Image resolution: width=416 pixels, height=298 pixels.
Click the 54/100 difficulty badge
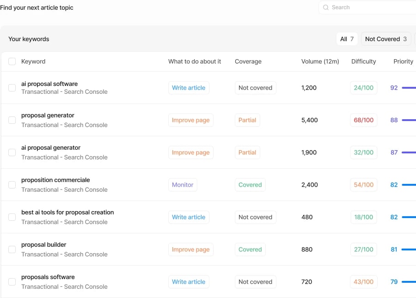click(363, 185)
